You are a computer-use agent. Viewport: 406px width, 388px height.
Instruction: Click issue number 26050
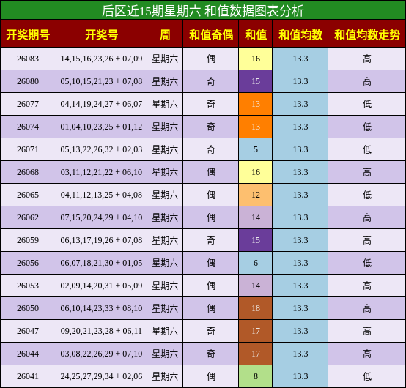(28, 308)
